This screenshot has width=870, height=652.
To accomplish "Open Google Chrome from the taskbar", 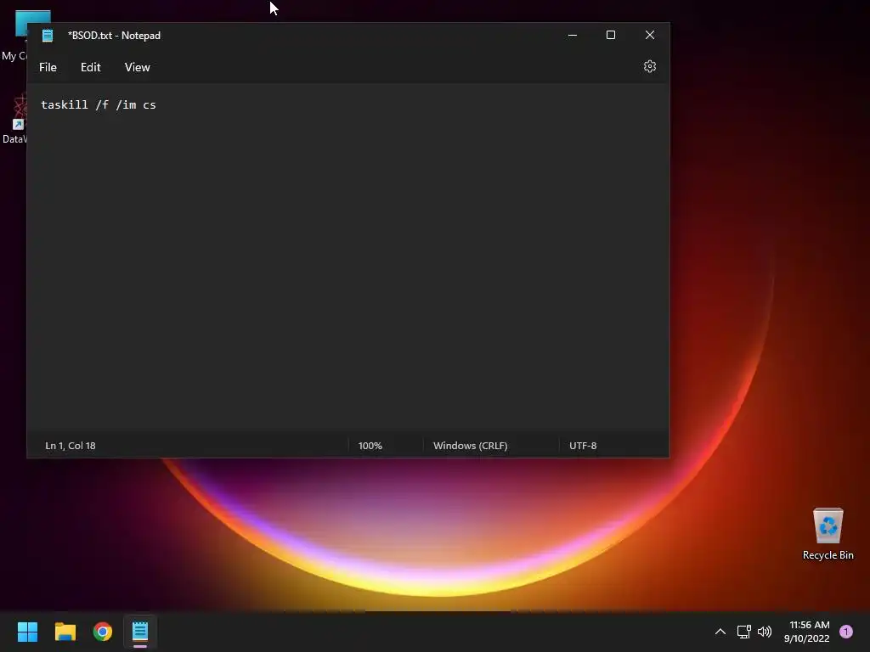I will click(103, 632).
